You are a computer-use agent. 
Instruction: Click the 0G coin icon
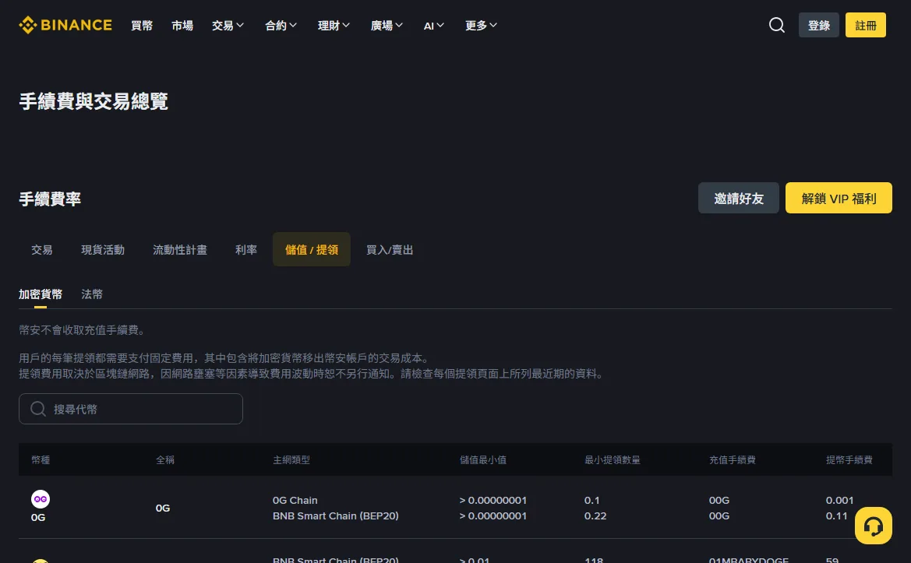tap(40, 499)
